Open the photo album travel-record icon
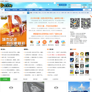Screen dimensions: 92x92 click(x=32, y=42)
